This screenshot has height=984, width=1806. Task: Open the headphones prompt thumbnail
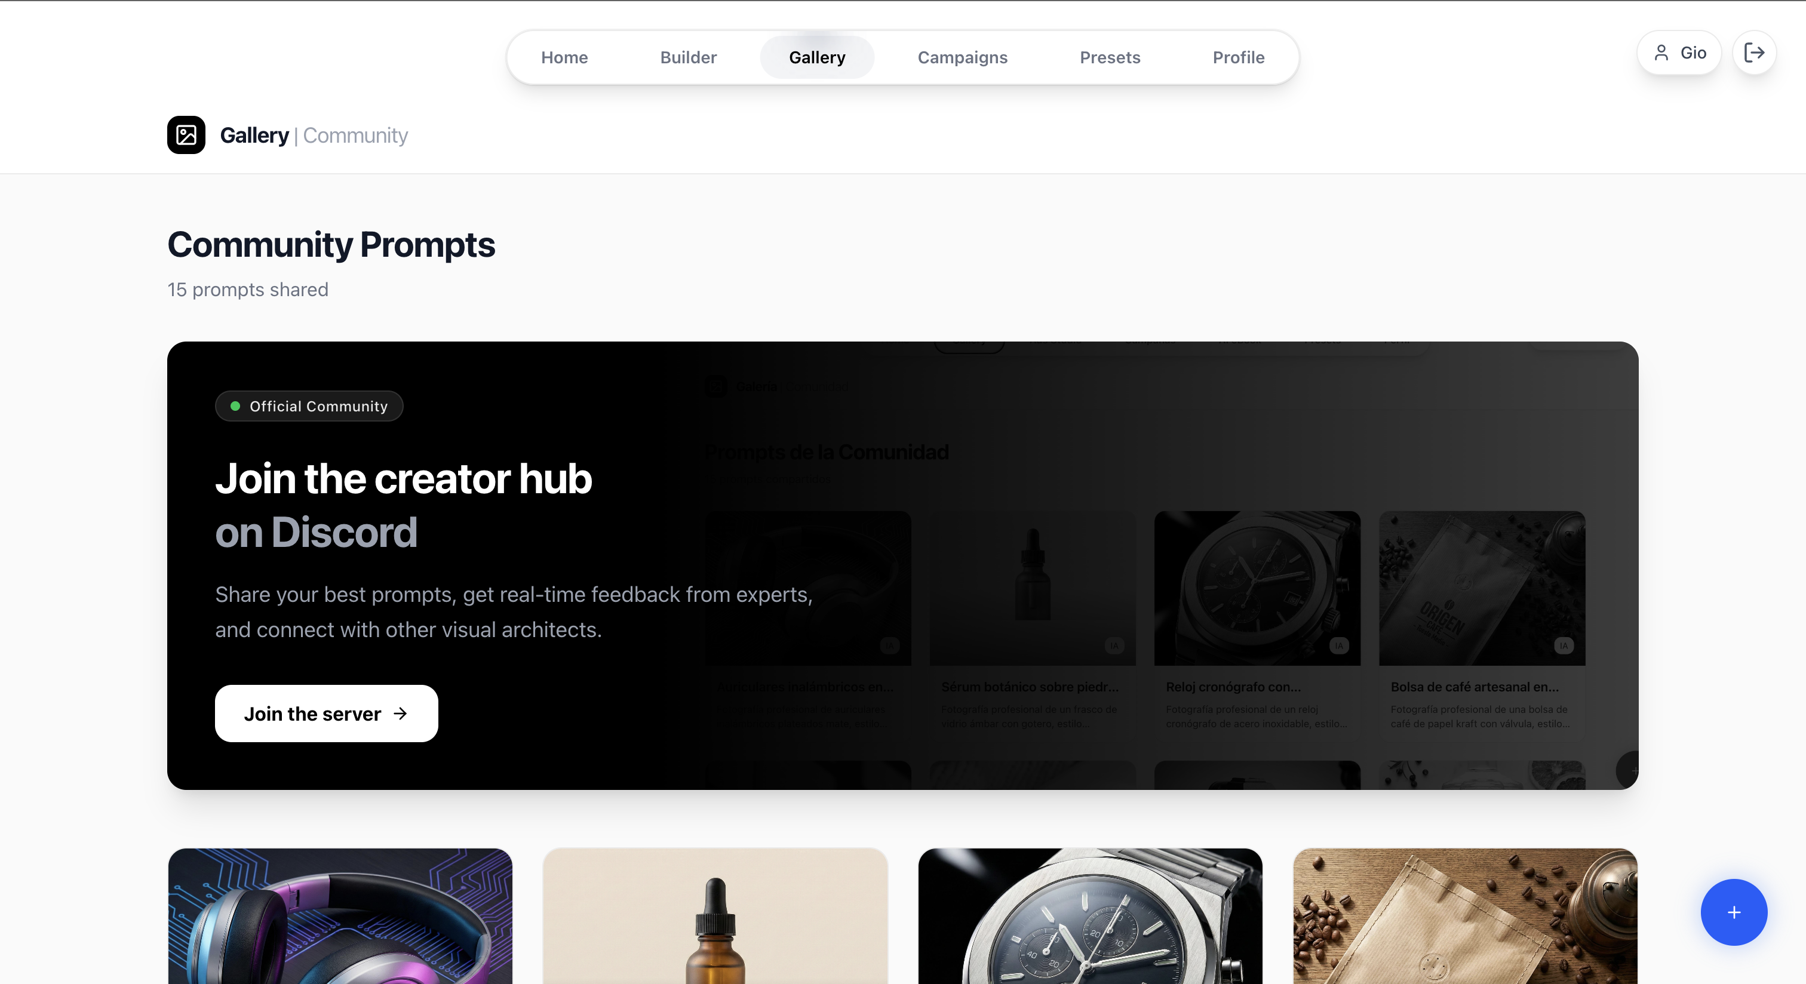[x=341, y=916]
